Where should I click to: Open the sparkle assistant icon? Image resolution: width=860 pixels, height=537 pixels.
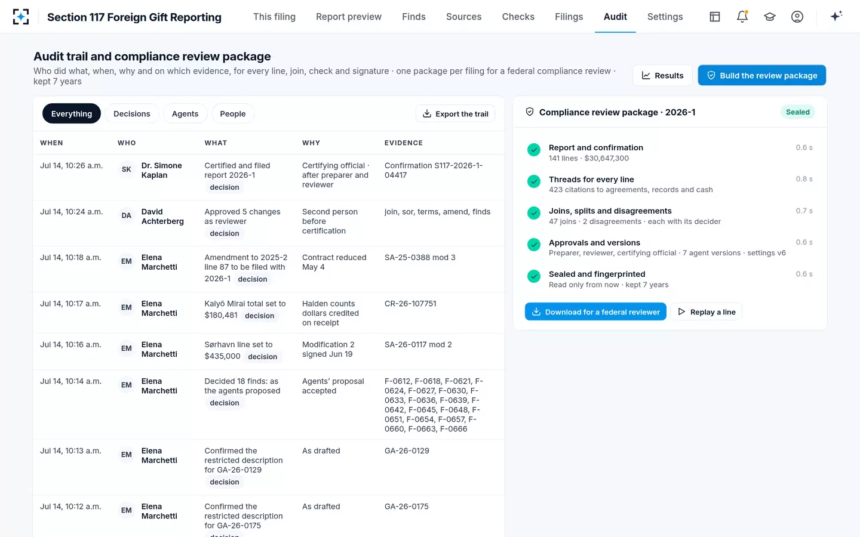coord(836,16)
